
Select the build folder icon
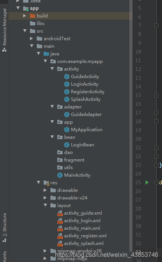coord(33,16)
